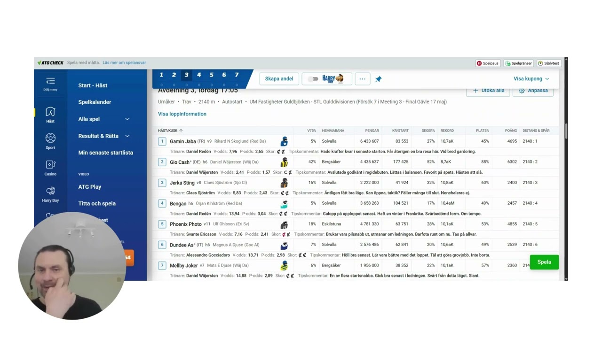Go to Start - Häst menu item
Image resolution: width=602 pixels, height=338 pixels.
[93, 85]
